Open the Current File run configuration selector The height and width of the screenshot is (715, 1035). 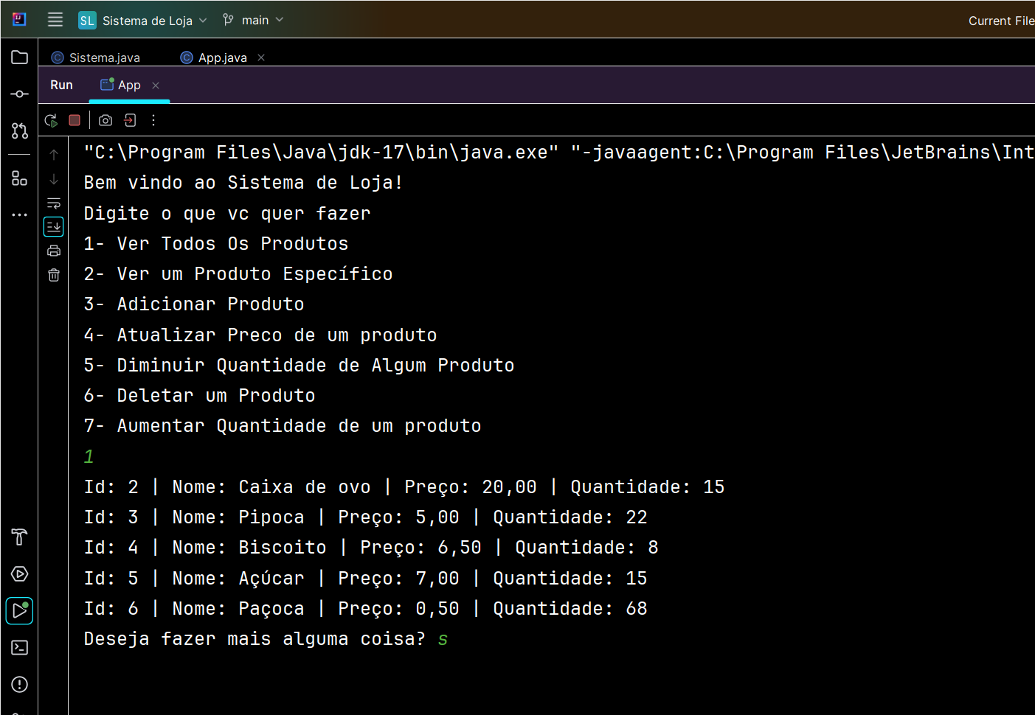pyautogui.click(x=1001, y=21)
